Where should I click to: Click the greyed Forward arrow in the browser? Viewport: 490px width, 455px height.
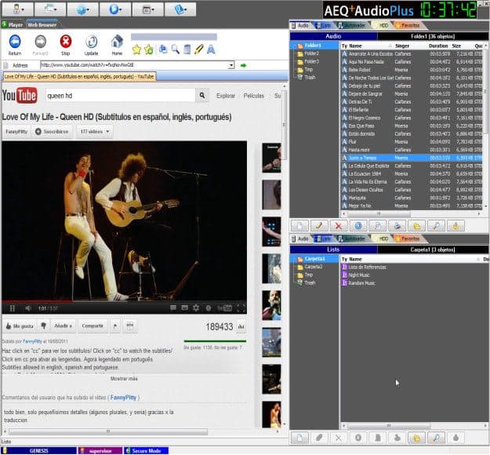pyautogui.click(x=40, y=45)
